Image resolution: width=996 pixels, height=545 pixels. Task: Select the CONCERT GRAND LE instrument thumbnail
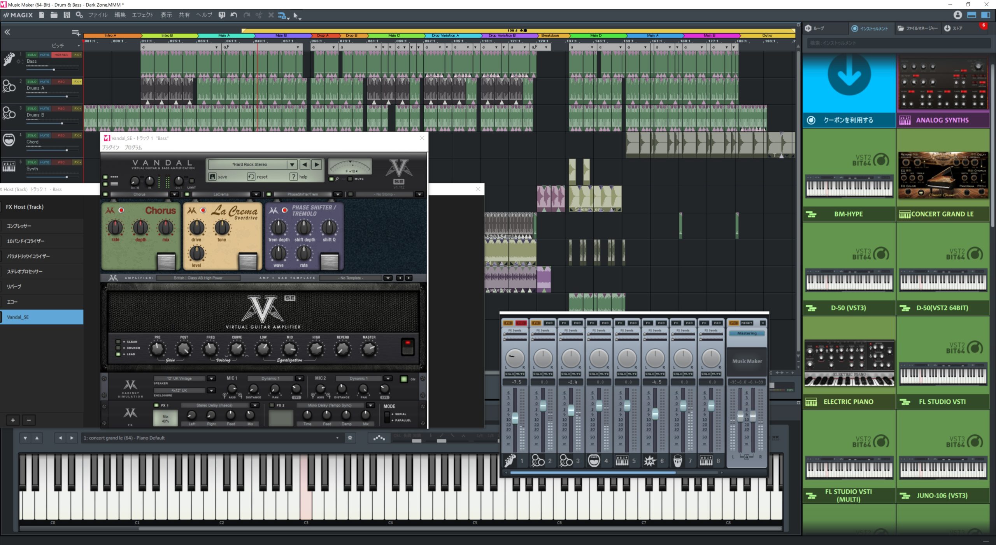click(x=943, y=175)
